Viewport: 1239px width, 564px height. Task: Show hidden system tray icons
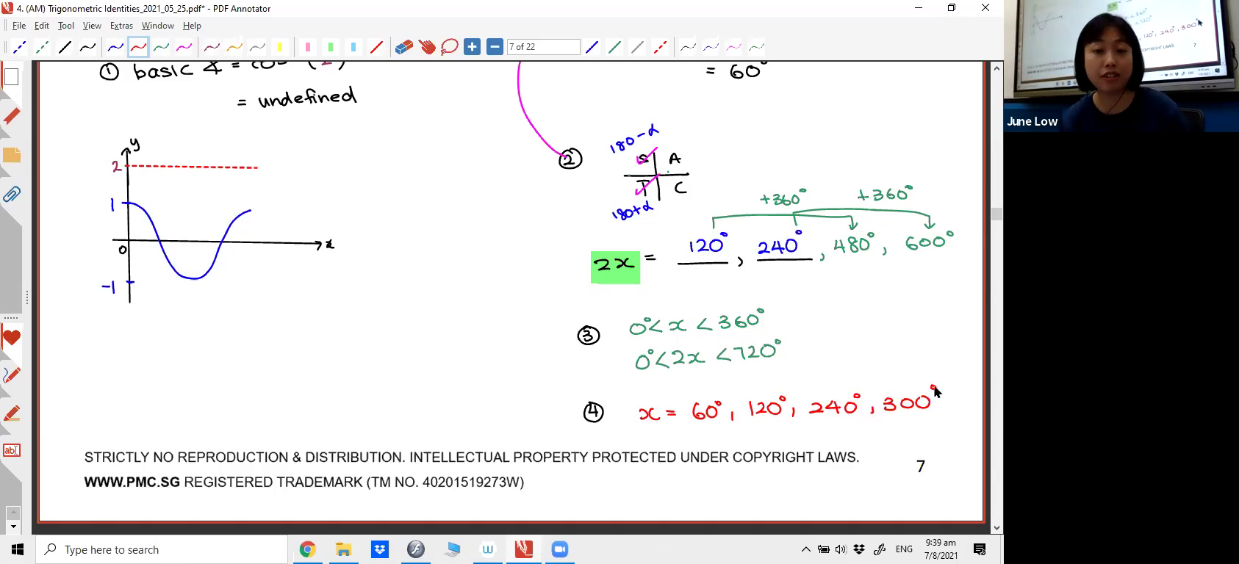point(805,549)
